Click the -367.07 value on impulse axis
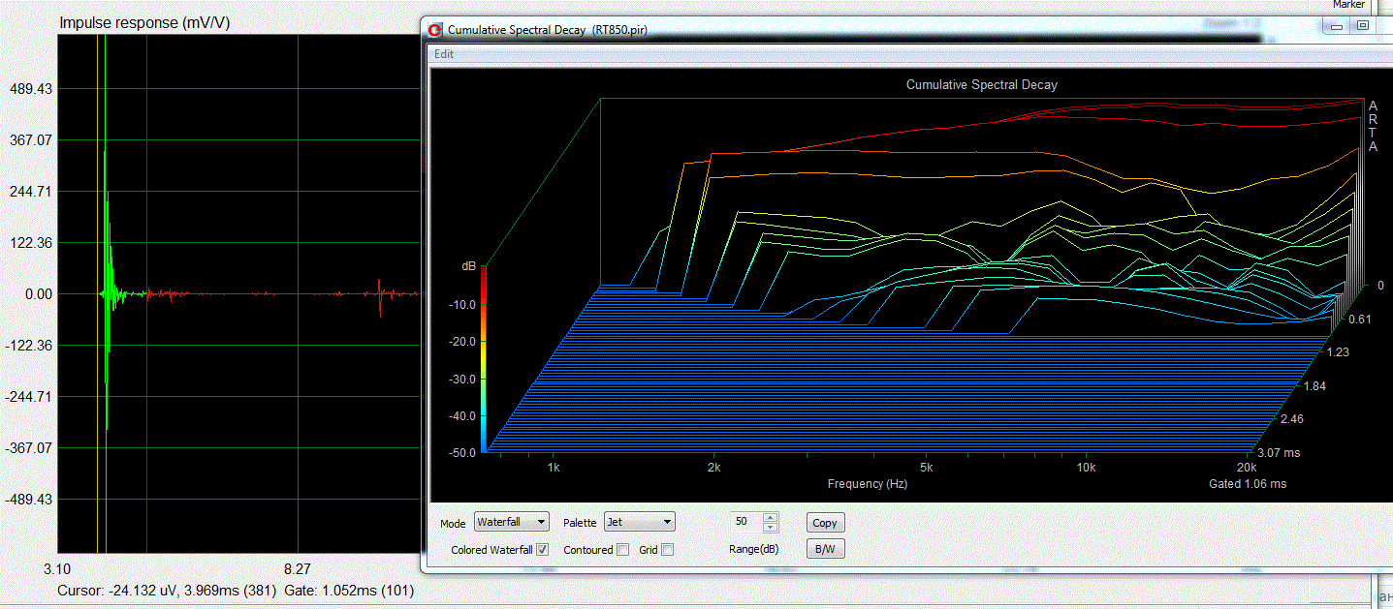The height and width of the screenshot is (609, 1393). click(x=29, y=448)
